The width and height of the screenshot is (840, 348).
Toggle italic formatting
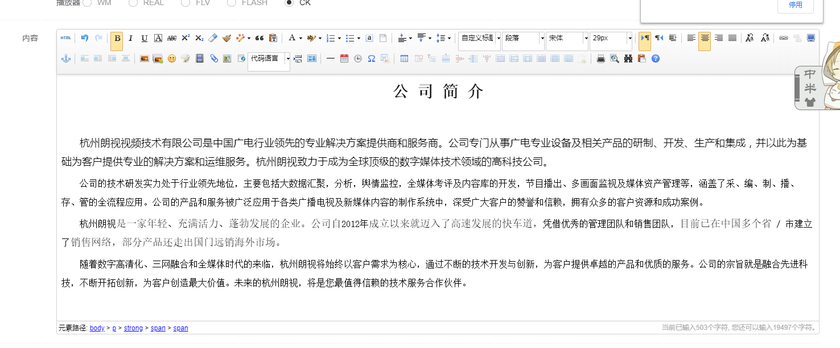130,38
